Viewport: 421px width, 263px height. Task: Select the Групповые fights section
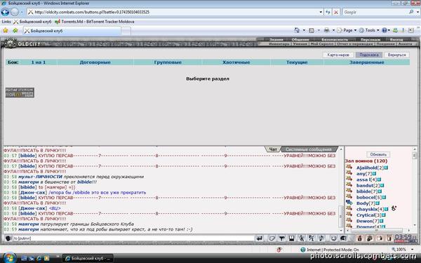click(168, 62)
